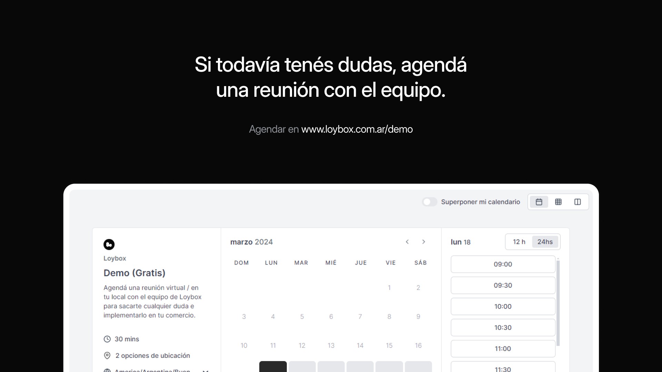Enable Superponer mi calendario toggle

point(429,201)
